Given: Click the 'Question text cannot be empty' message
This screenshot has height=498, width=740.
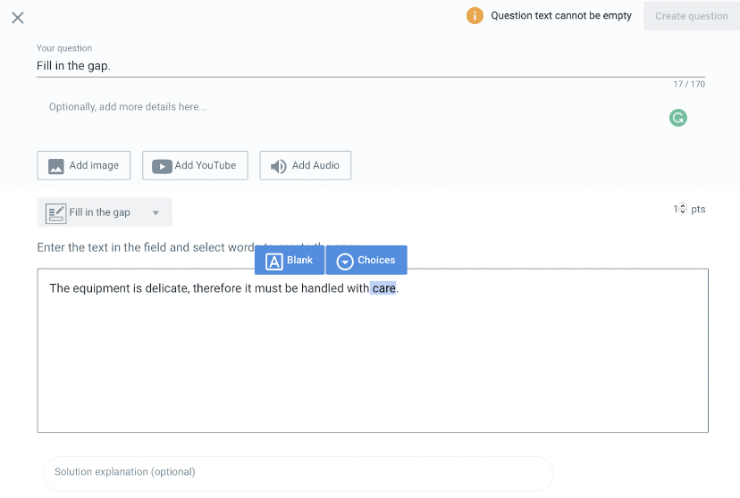Looking at the screenshot, I should [x=561, y=15].
